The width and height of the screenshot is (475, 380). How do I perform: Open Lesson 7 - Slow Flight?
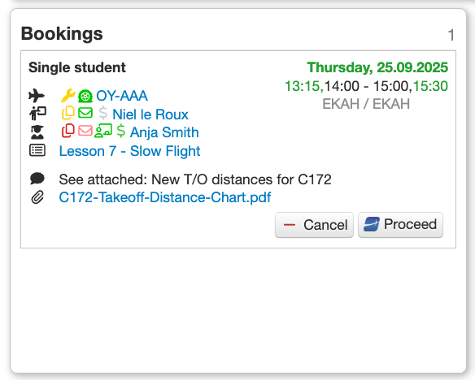pos(129,151)
